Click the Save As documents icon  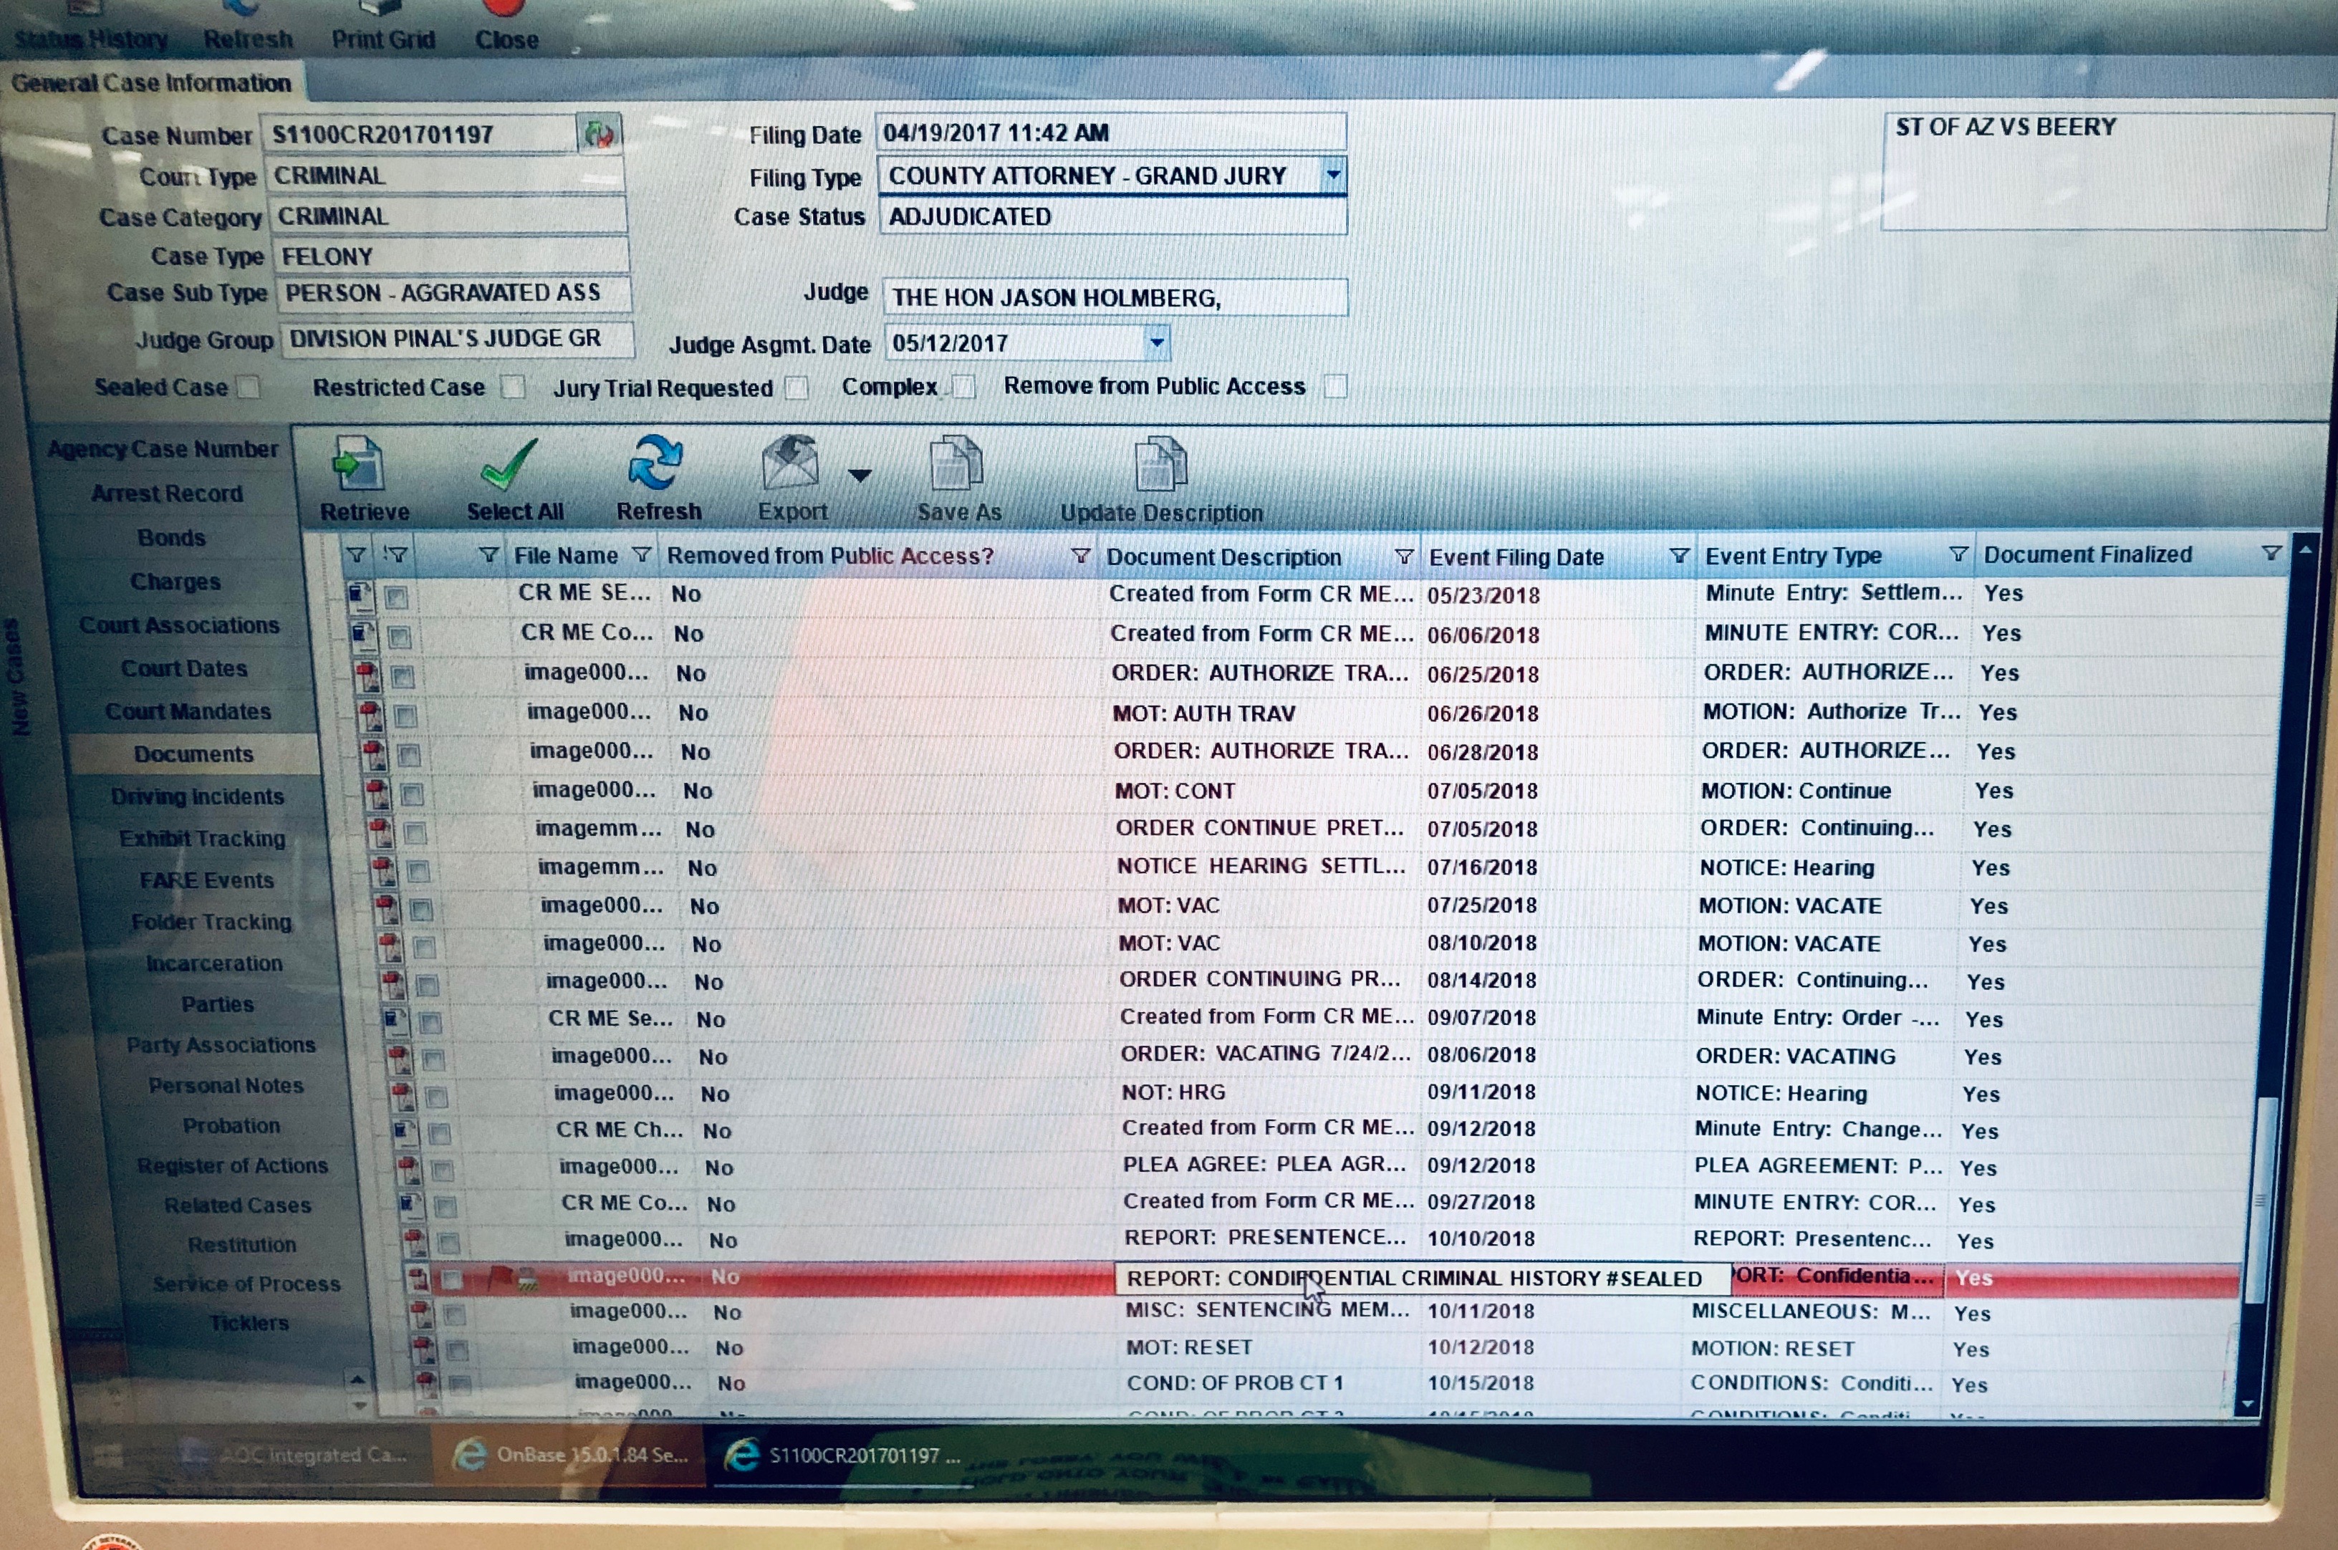pyautogui.click(x=956, y=463)
